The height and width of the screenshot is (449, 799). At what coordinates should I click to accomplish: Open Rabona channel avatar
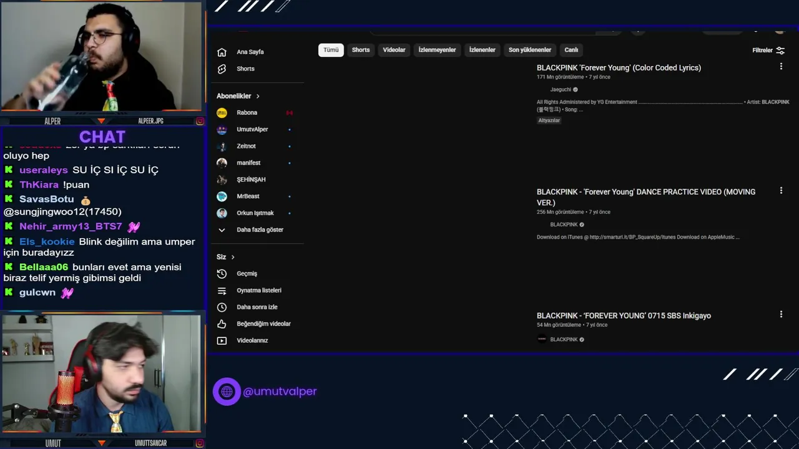(x=222, y=113)
